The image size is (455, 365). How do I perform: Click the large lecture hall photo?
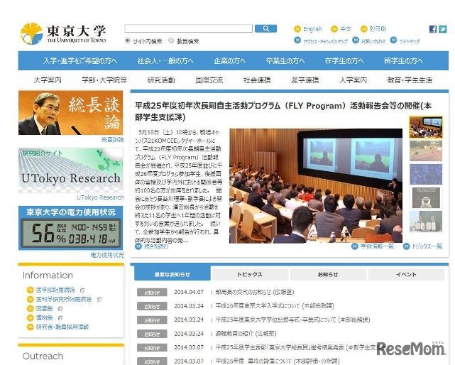click(x=316, y=186)
